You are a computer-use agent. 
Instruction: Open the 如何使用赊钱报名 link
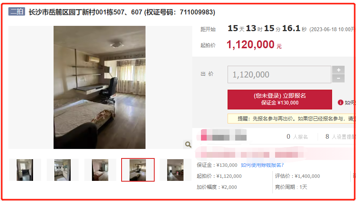pos(262,165)
